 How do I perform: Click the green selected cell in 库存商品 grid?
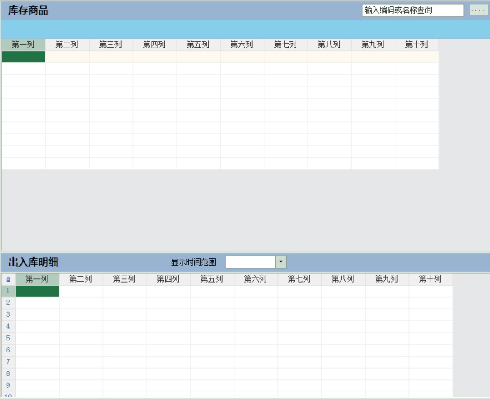[x=23, y=57]
